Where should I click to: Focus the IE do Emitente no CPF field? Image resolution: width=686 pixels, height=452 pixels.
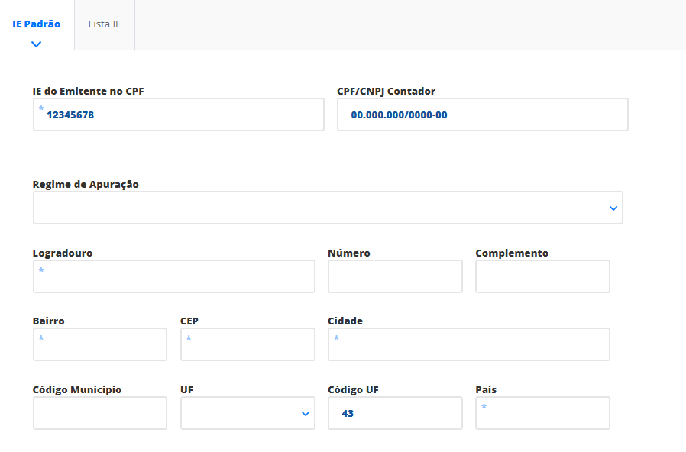tap(179, 115)
